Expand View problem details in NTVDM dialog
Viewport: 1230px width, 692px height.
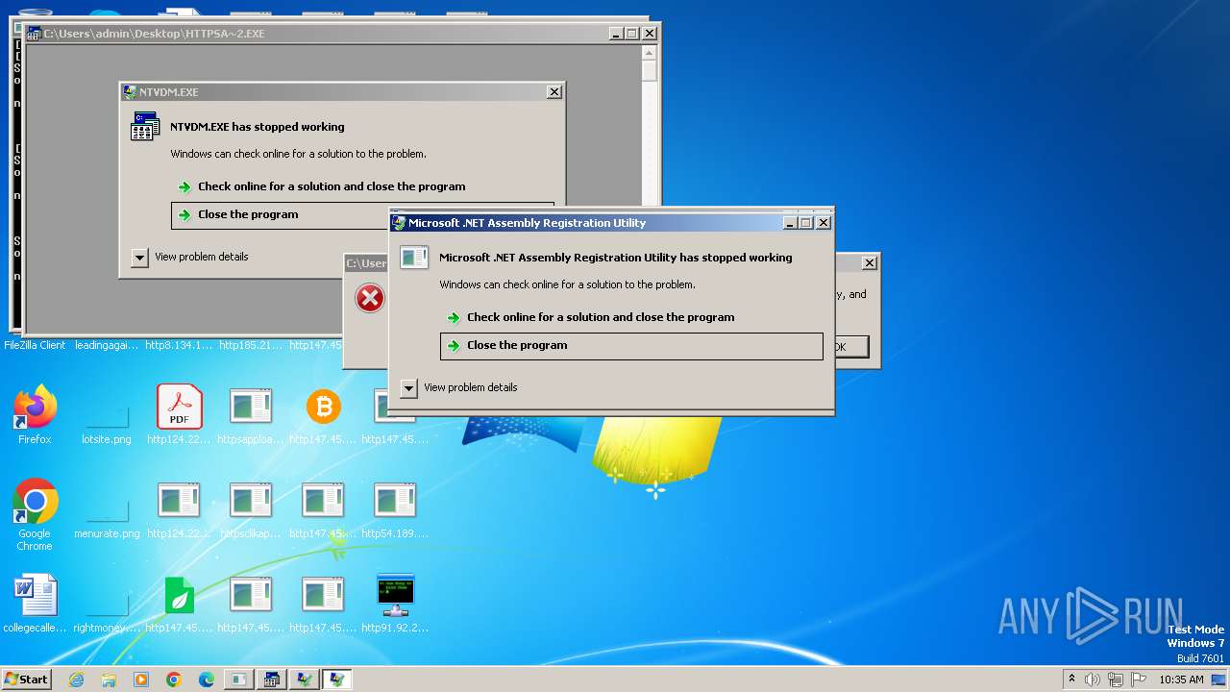139,257
